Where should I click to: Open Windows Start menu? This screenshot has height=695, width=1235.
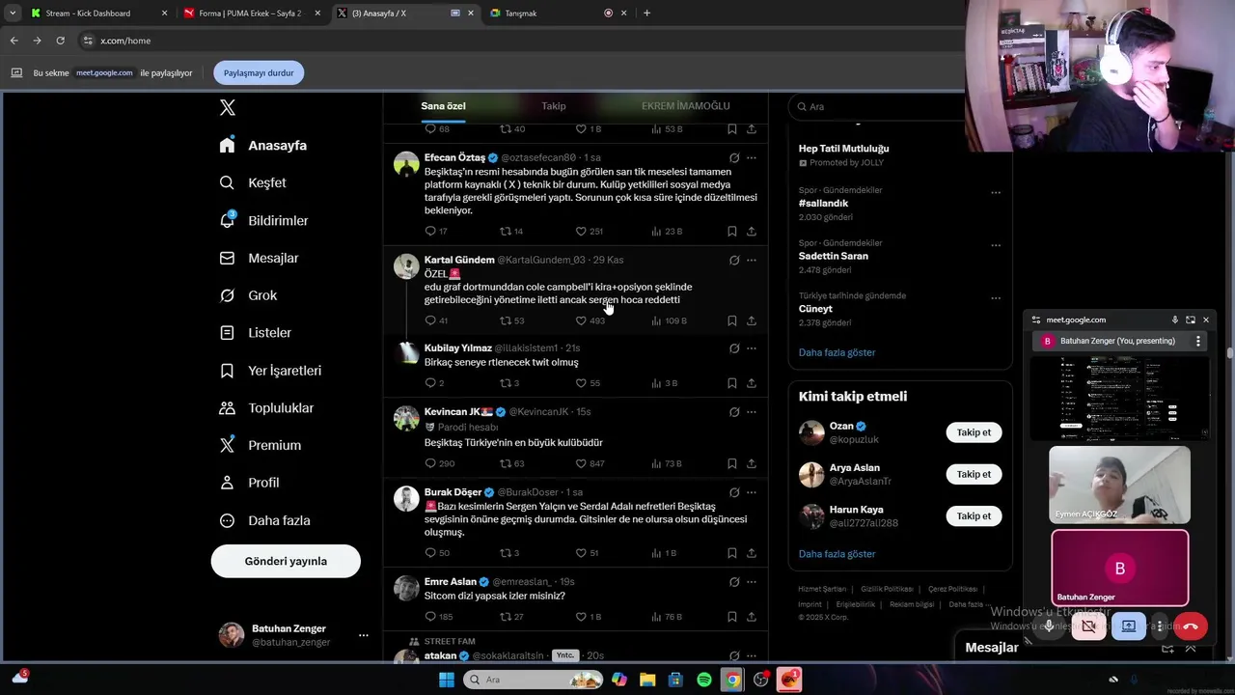coord(446,680)
